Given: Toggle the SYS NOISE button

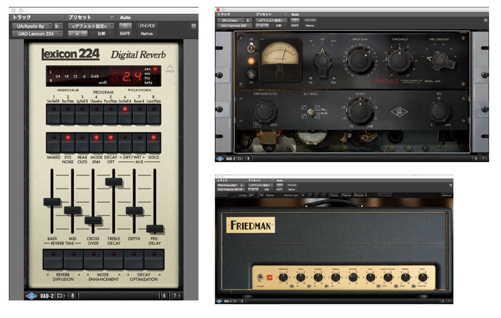Looking at the screenshot, I should pyautogui.click(x=68, y=143).
